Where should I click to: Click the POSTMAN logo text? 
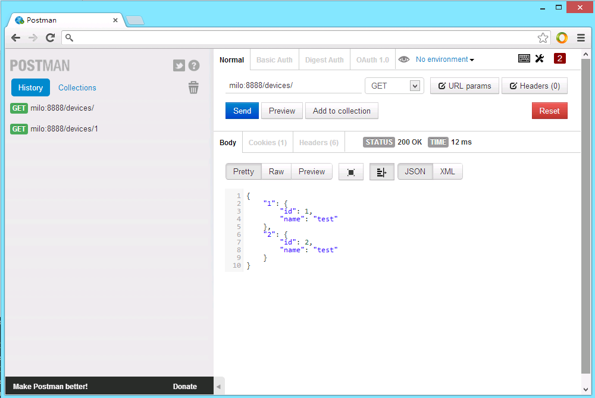(x=40, y=65)
